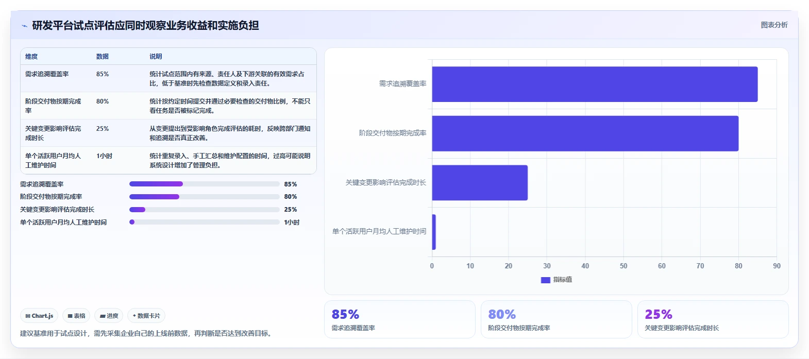809x359 pixels.
Task: Select the 表格 tag chip
Action: tap(76, 316)
